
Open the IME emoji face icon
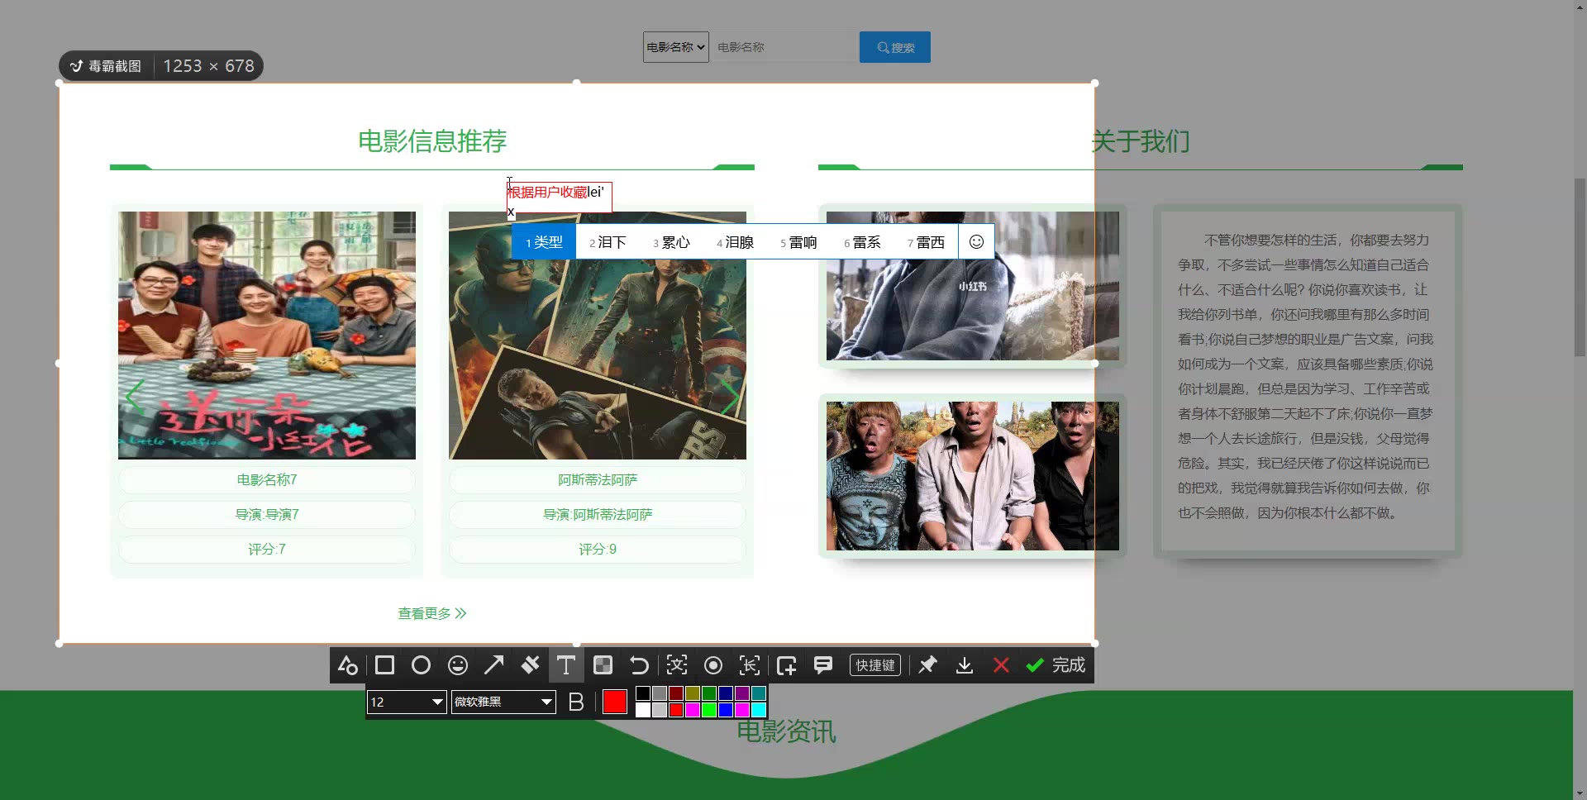pos(976,241)
